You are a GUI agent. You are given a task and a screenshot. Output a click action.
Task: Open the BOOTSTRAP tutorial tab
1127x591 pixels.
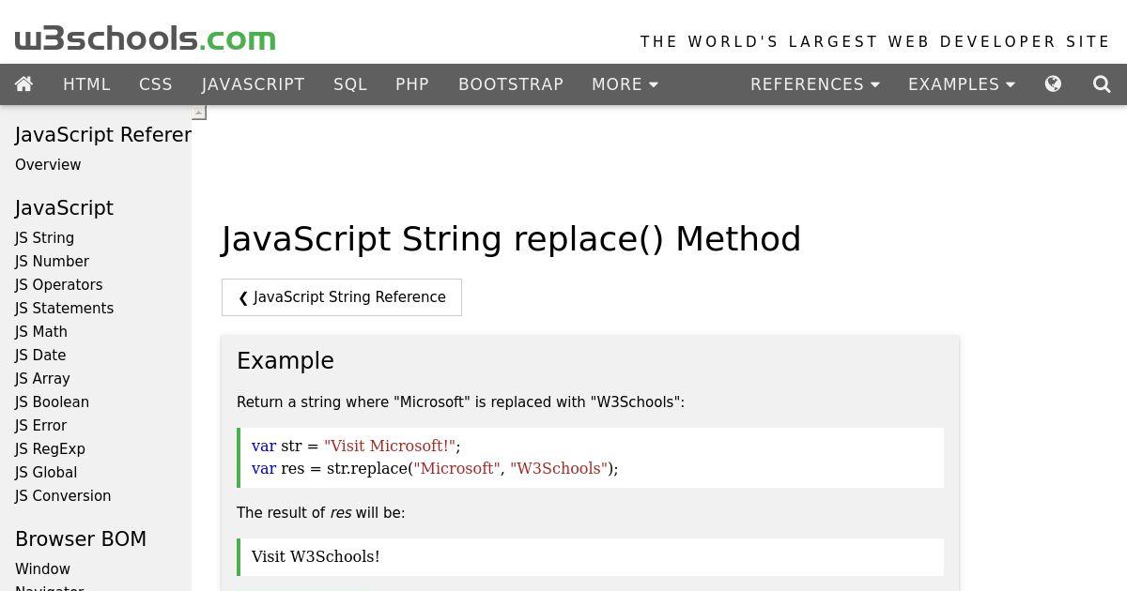click(x=511, y=84)
